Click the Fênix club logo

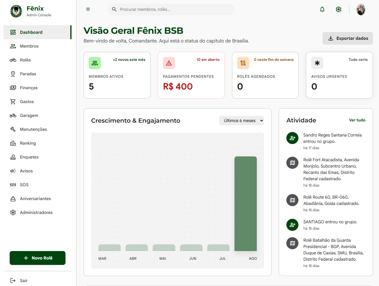point(16,11)
